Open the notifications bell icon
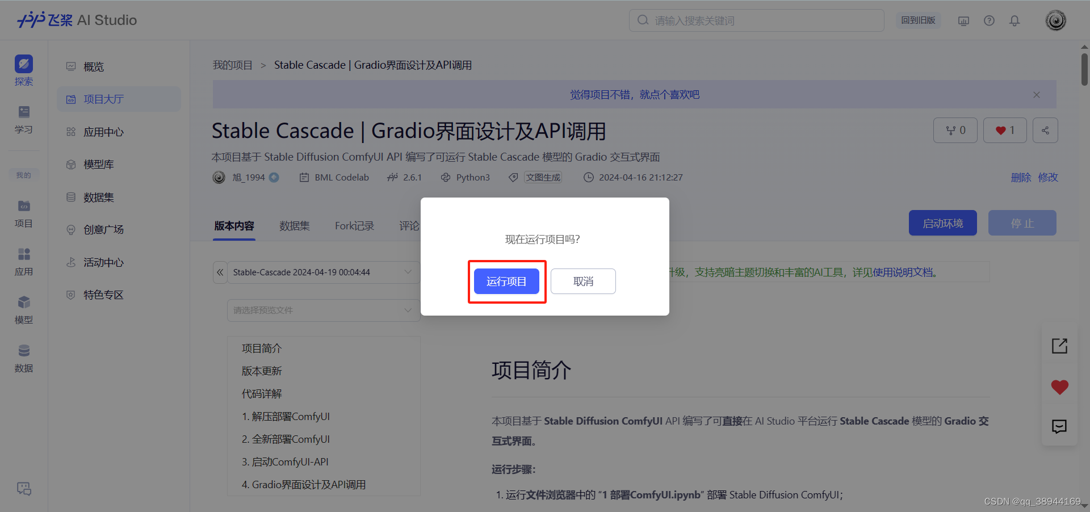 point(1014,20)
